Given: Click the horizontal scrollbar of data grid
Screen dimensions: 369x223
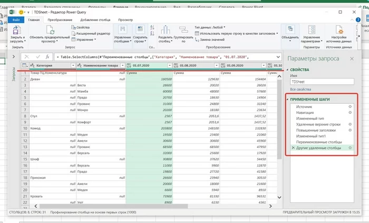Looking at the screenshot, I should (114, 206).
